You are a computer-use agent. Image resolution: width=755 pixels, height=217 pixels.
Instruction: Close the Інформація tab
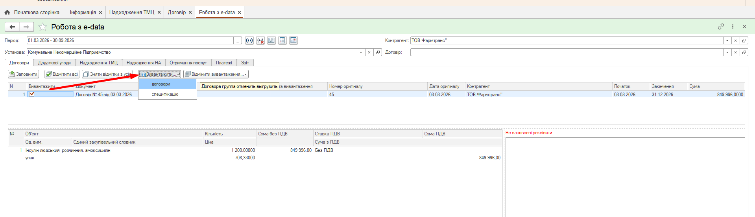point(100,13)
